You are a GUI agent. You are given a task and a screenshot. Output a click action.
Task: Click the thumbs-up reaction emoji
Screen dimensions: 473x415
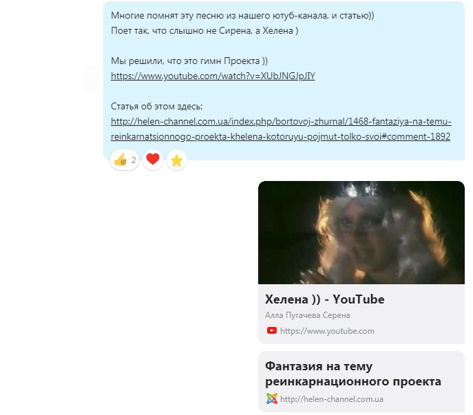pos(120,160)
